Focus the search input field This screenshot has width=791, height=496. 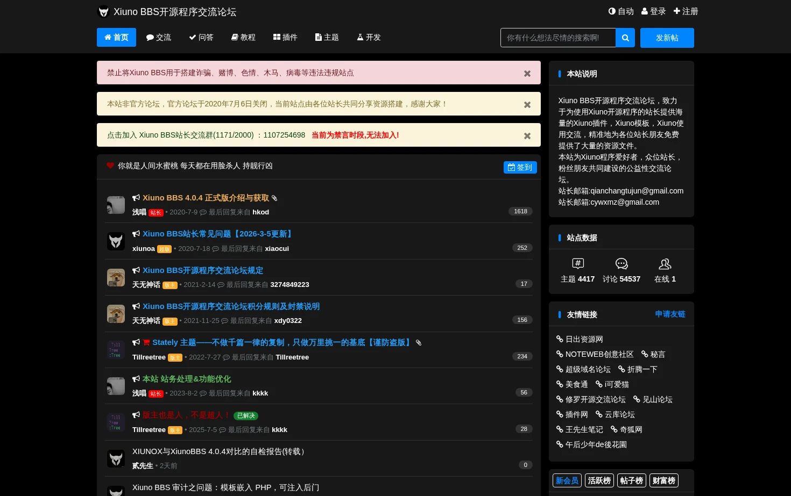tap(558, 38)
